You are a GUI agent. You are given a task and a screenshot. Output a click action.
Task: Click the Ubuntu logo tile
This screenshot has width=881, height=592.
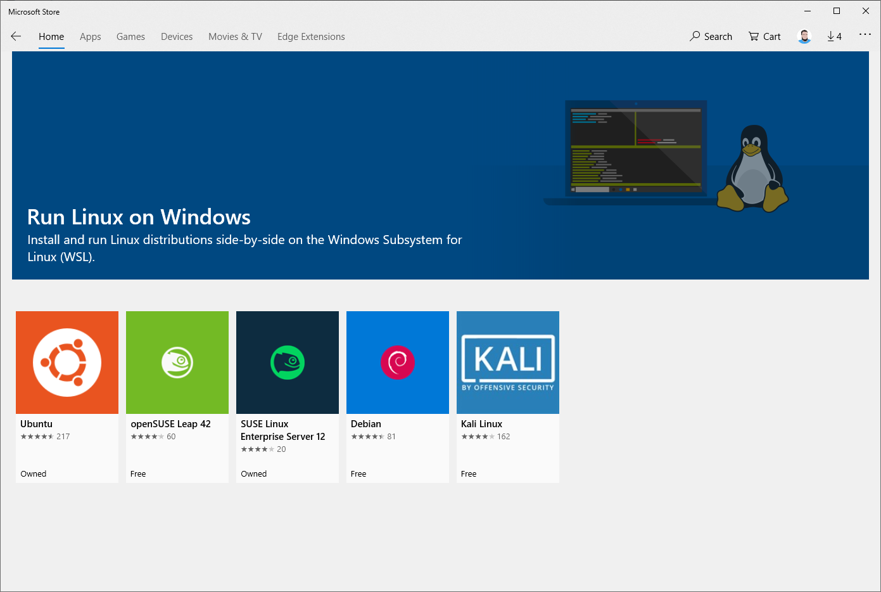67,363
